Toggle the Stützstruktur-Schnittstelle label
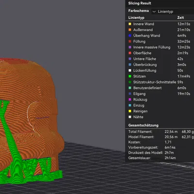Screen dimensions: 194x194 (x=155, y=82)
